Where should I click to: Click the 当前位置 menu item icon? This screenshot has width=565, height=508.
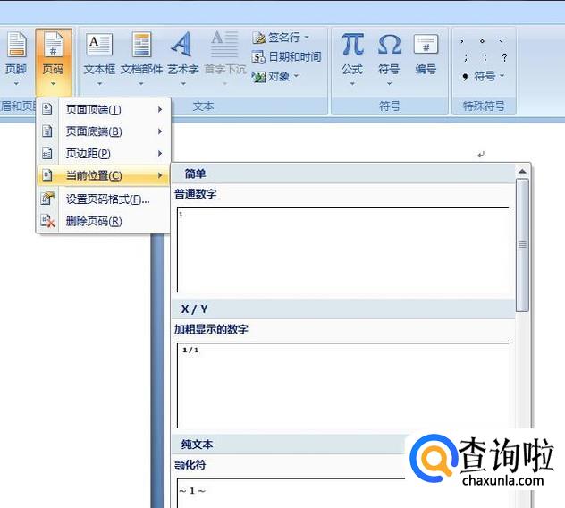(x=47, y=175)
